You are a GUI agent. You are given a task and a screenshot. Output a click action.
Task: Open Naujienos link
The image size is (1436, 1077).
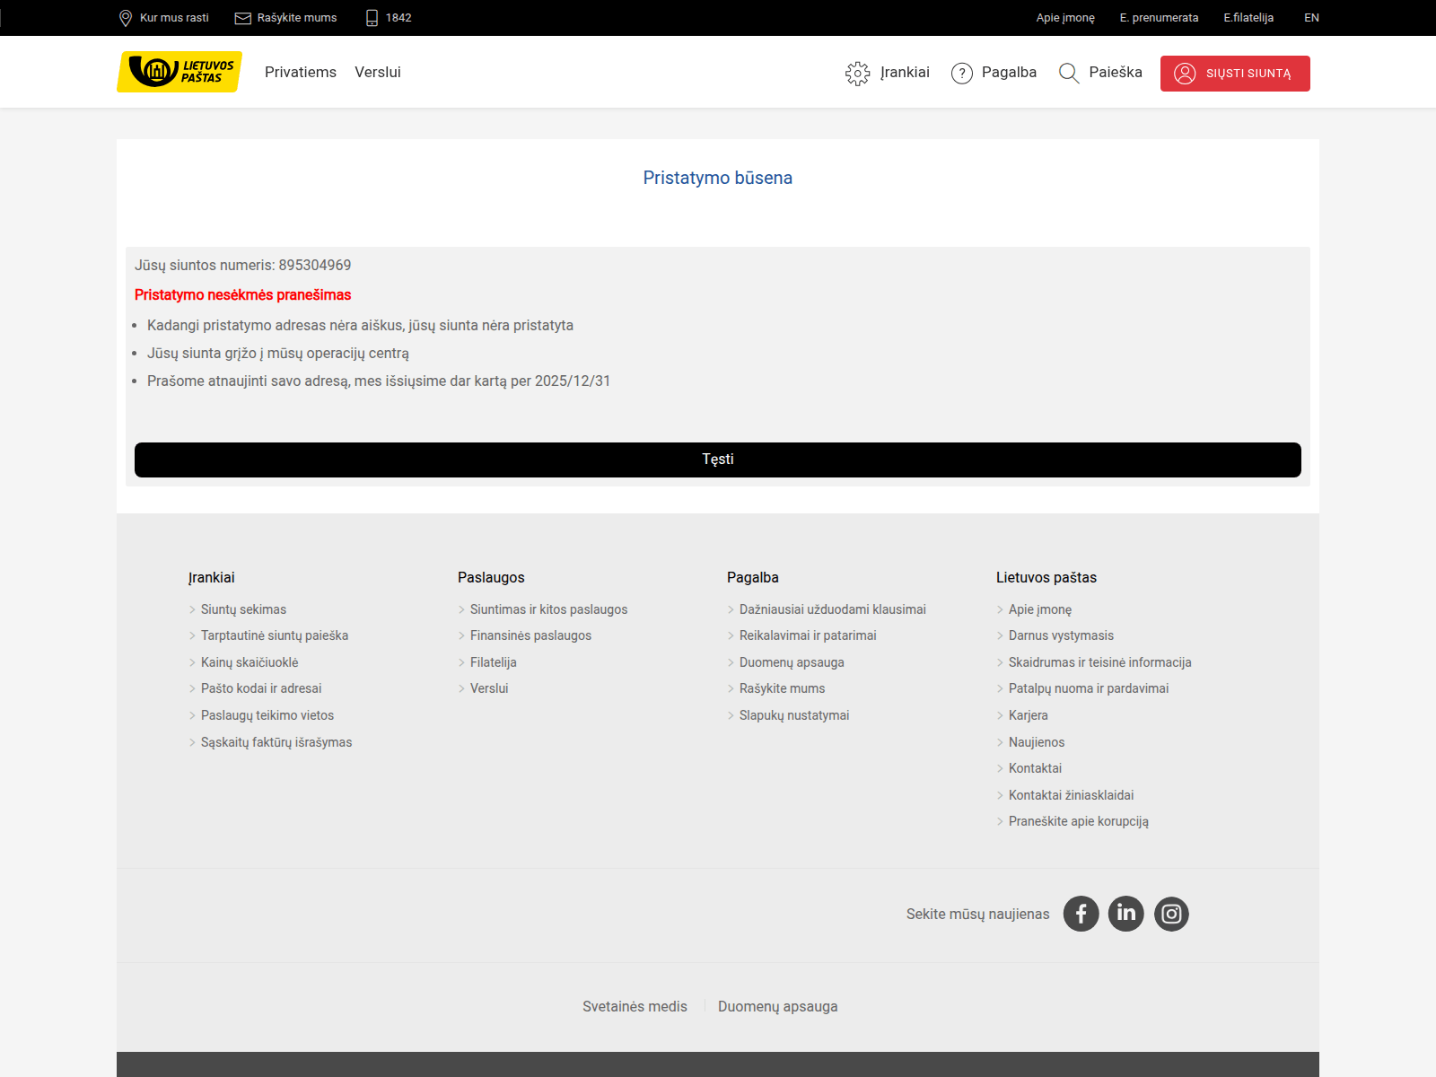[1037, 742]
